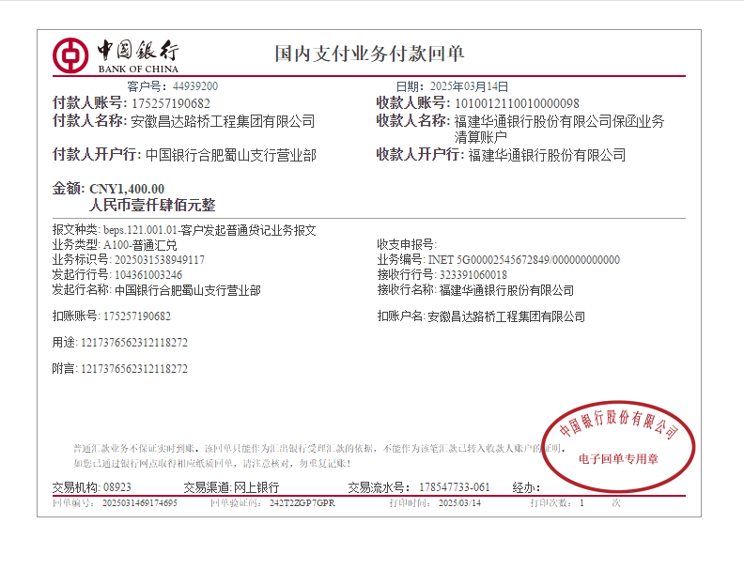This screenshot has width=744, height=570.
Task: Click the payer name next to 付款人名称
Action: [223, 122]
